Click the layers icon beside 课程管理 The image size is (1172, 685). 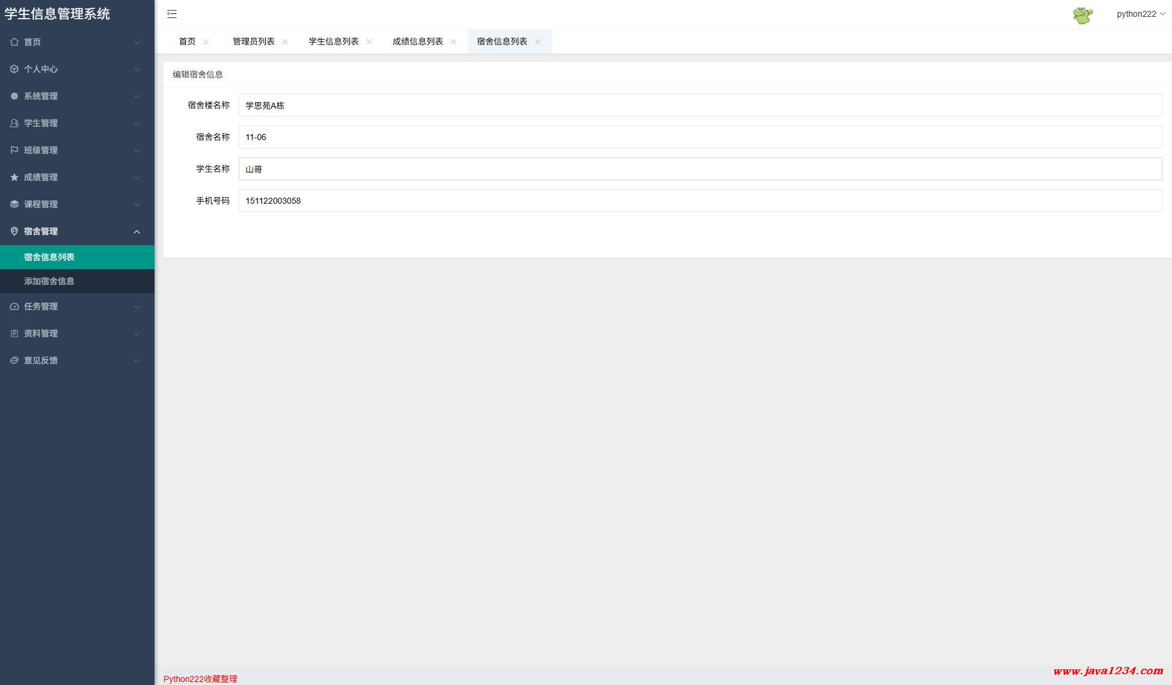pyautogui.click(x=14, y=204)
